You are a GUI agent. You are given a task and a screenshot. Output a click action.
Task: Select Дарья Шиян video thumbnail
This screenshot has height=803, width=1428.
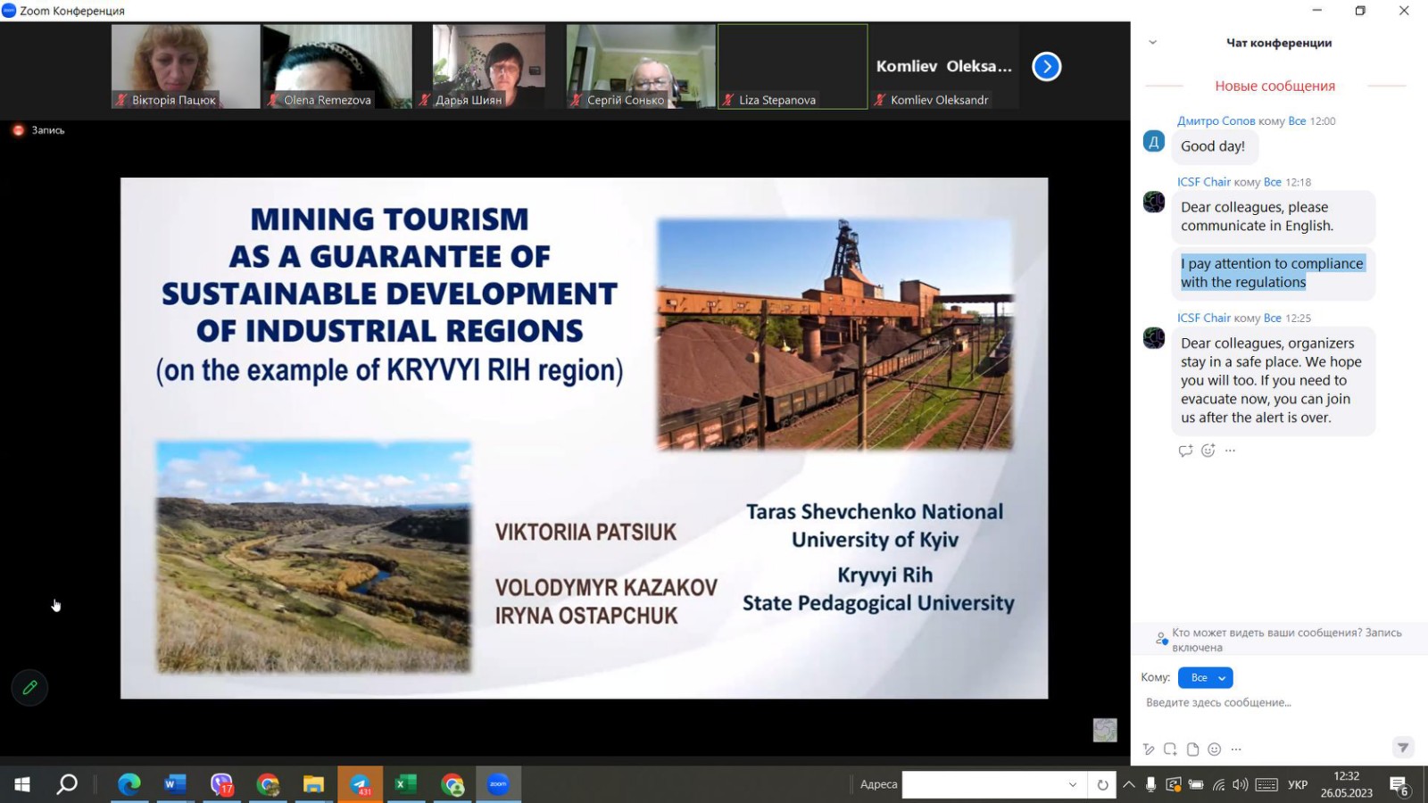[x=489, y=66]
